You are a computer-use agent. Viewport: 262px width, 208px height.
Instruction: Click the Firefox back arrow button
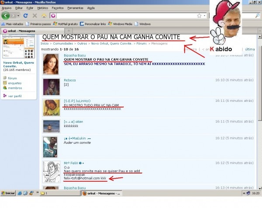(6, 16)
